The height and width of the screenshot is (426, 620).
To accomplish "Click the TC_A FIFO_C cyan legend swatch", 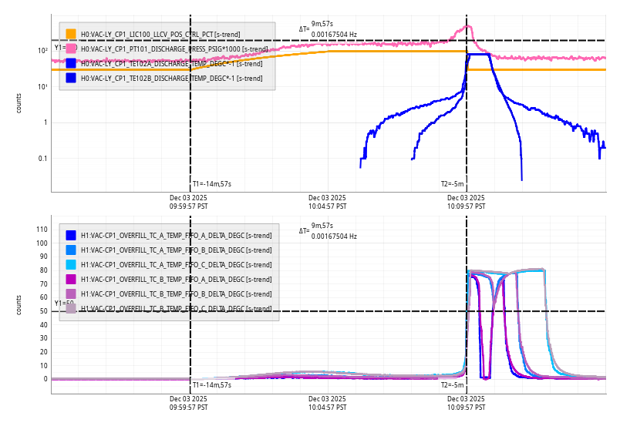I will click(71, 264).
